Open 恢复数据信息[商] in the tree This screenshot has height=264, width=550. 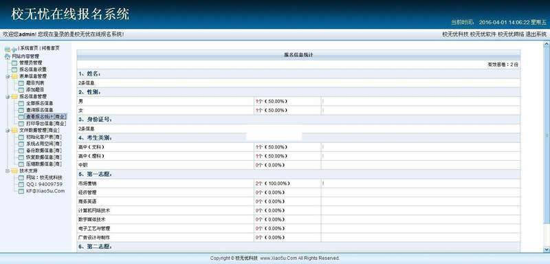(x=44, y=157)
